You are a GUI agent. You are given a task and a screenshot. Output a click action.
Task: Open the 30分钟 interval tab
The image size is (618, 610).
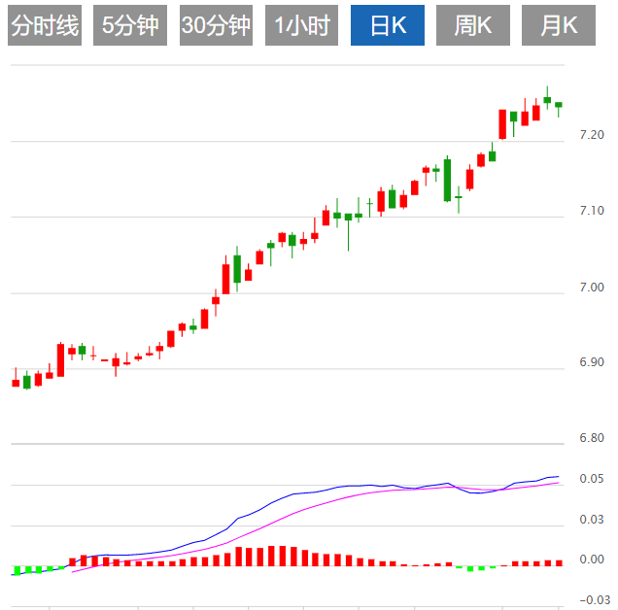pos(215,25)
